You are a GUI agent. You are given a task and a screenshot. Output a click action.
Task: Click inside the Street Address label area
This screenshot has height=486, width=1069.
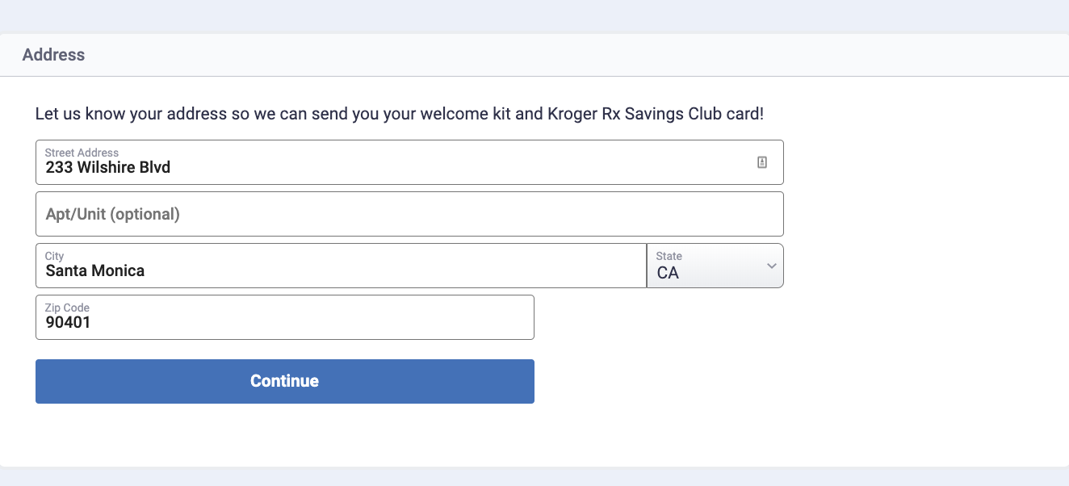point(82,152)
